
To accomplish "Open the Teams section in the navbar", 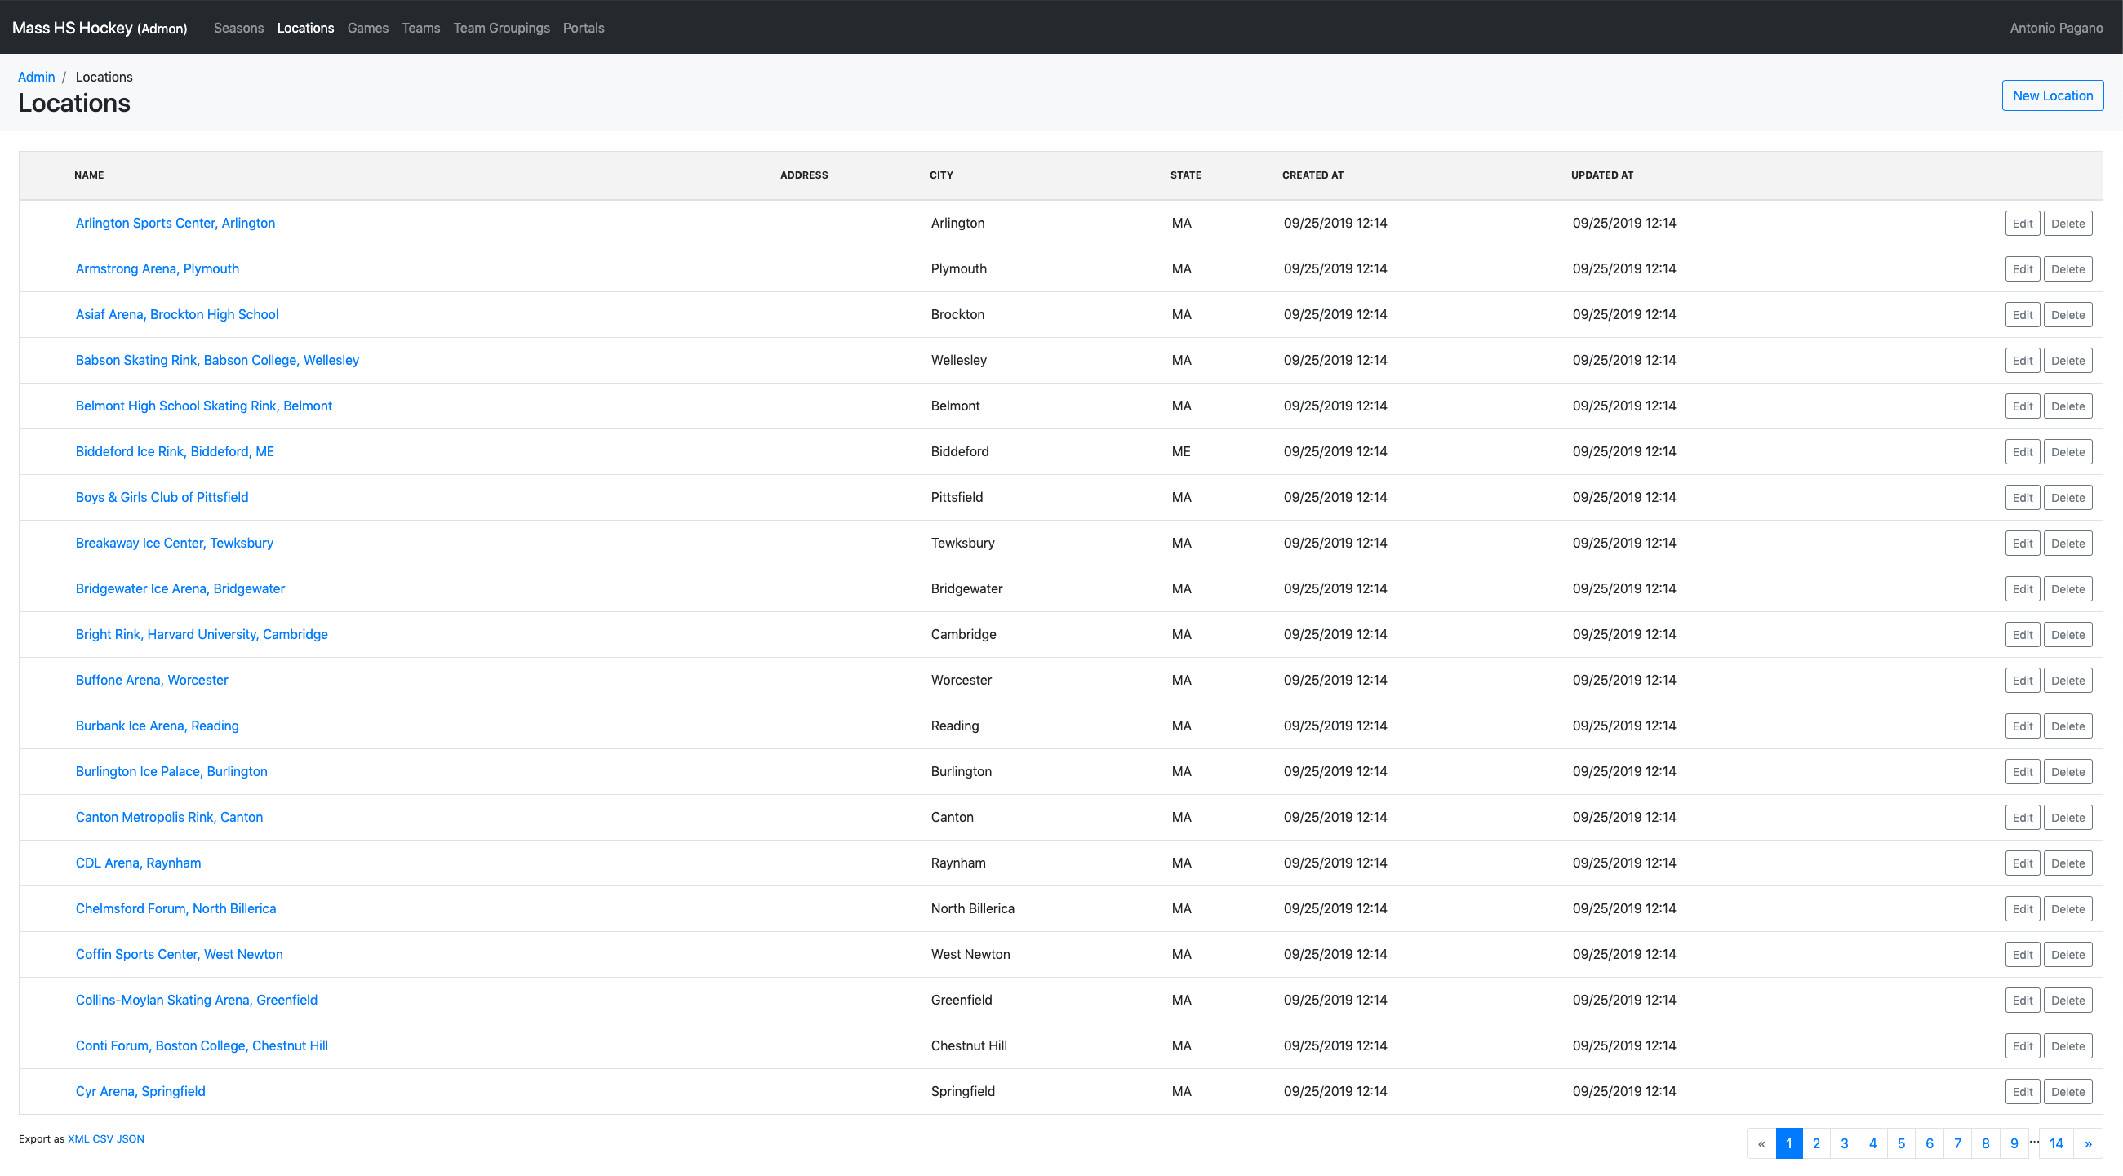I will point(420,27).
